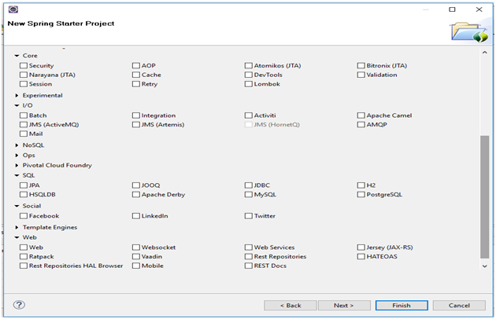This screenshot has height=319, width=496.
Task: Cancel the new project wizard
Action: [x=457, y=305]
